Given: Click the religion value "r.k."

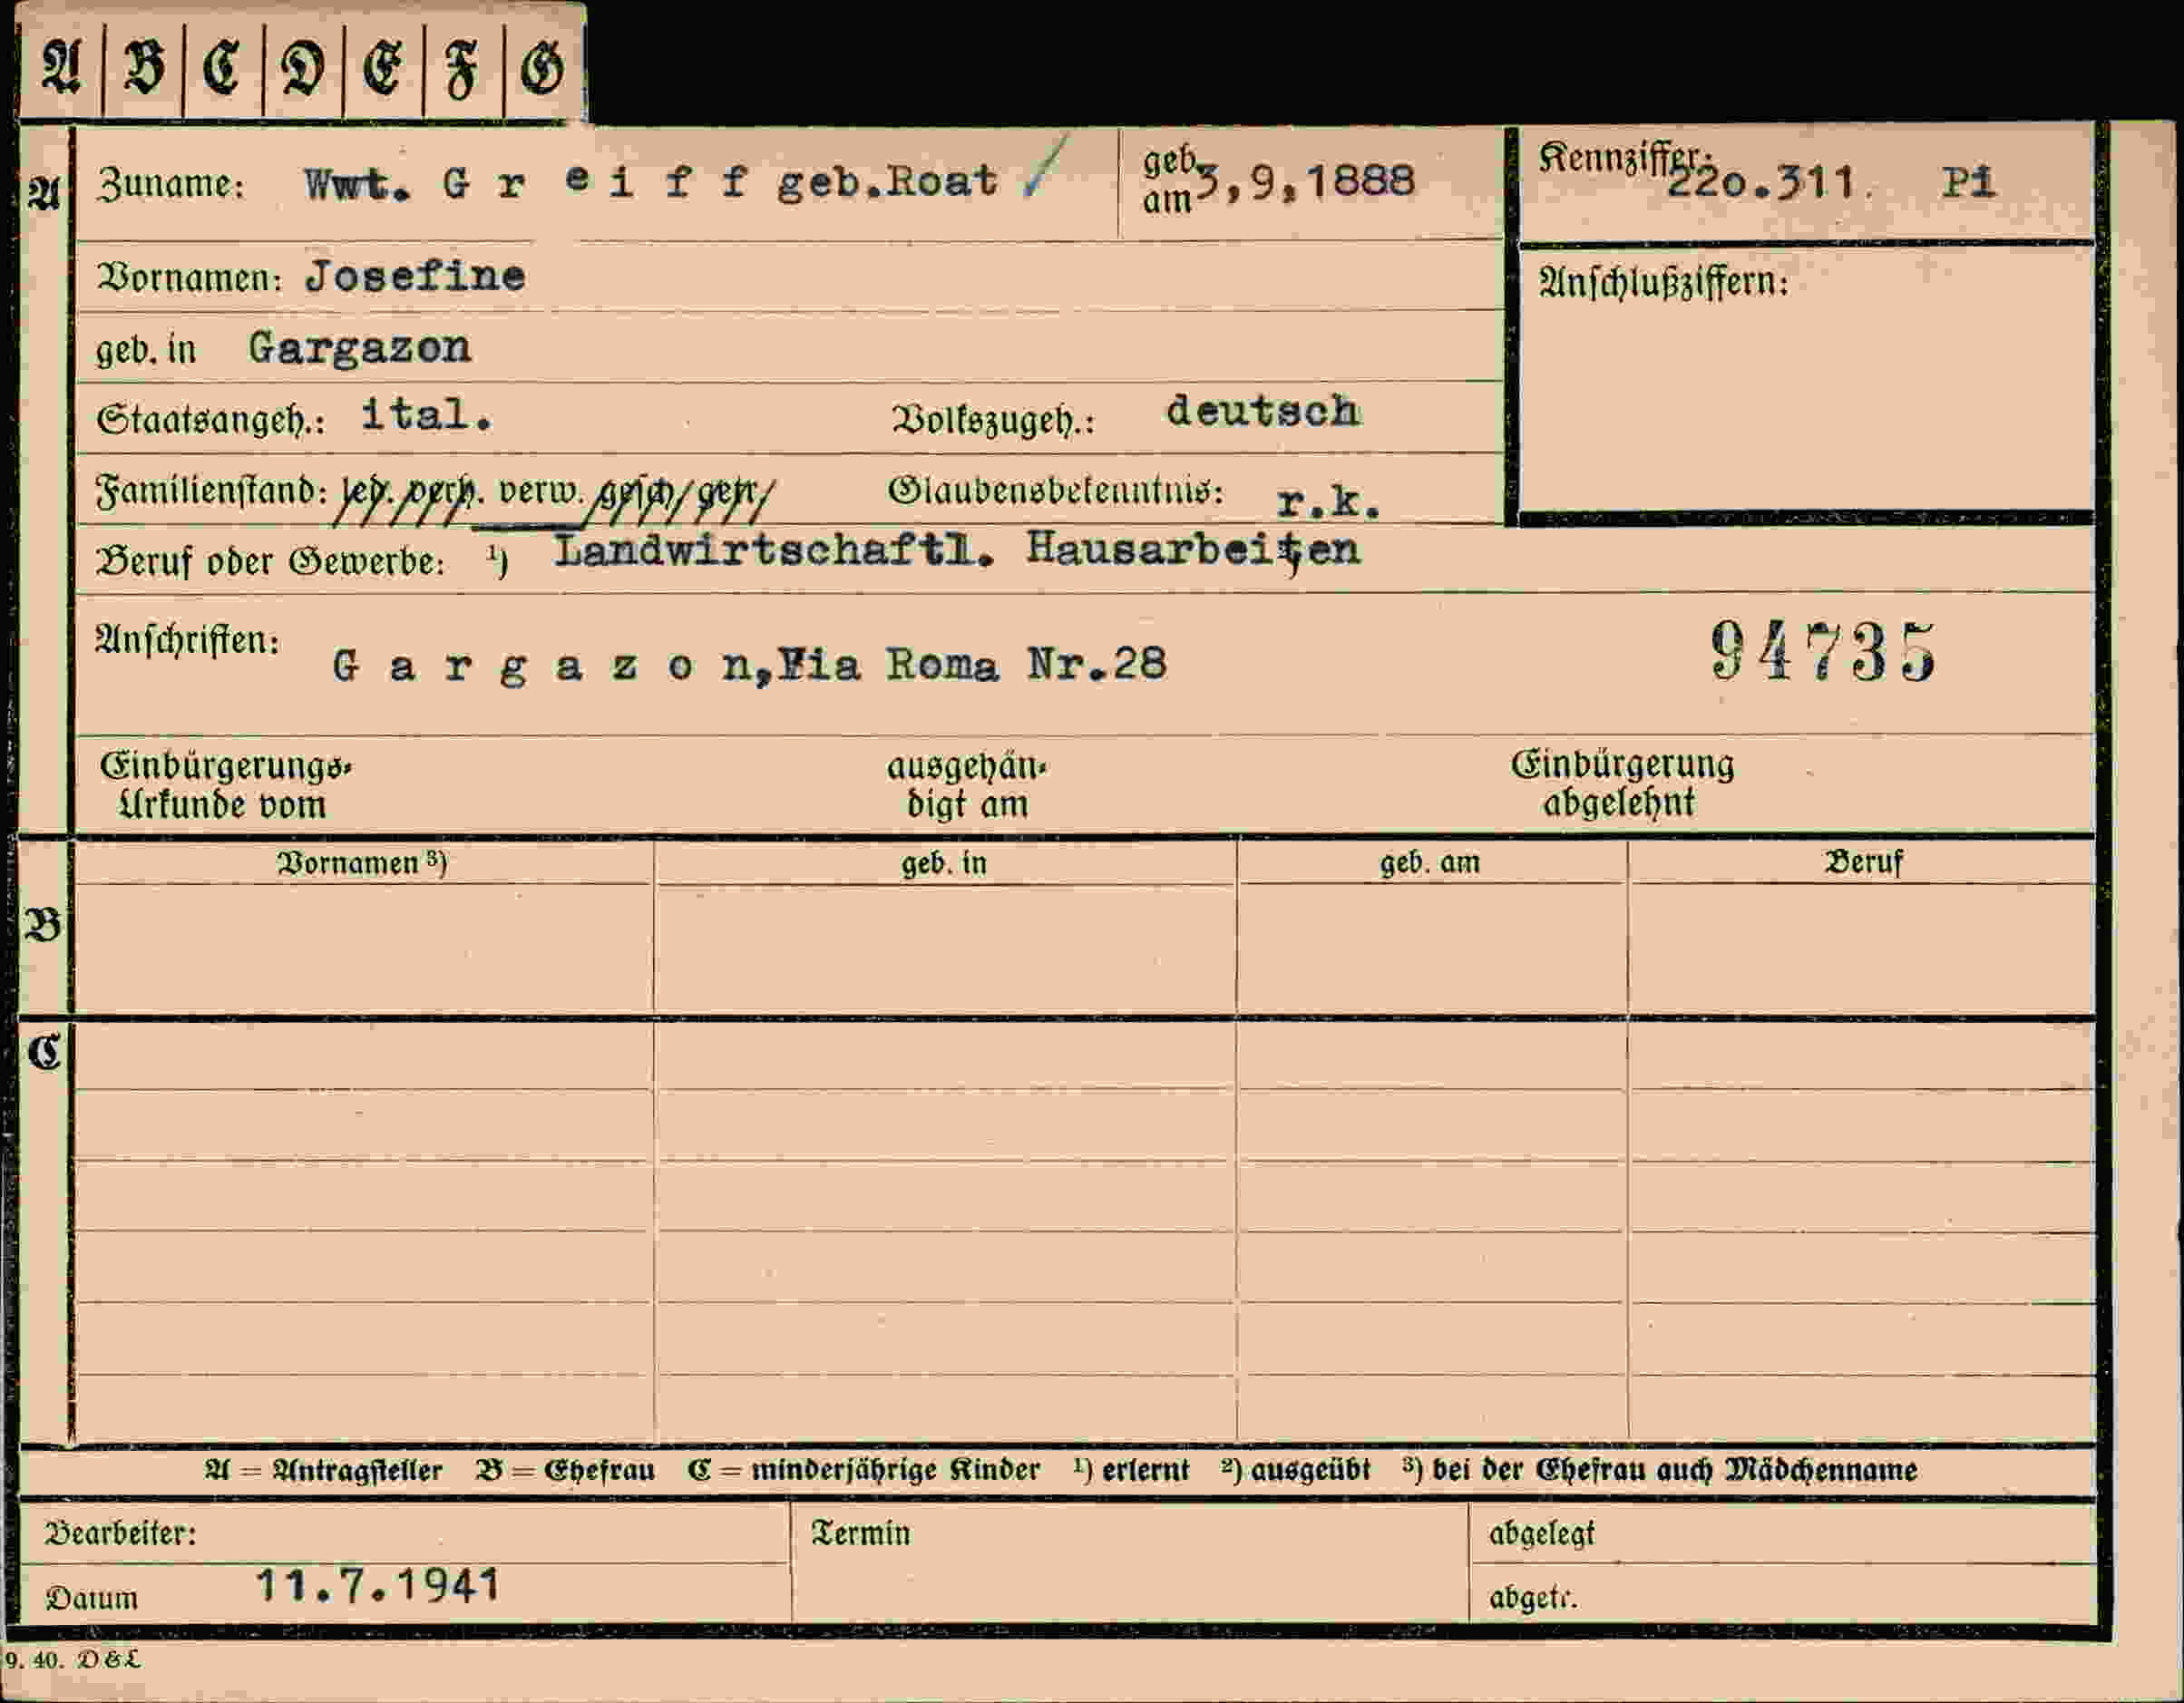Looking at the screenshot, I should coord(1328,502).
